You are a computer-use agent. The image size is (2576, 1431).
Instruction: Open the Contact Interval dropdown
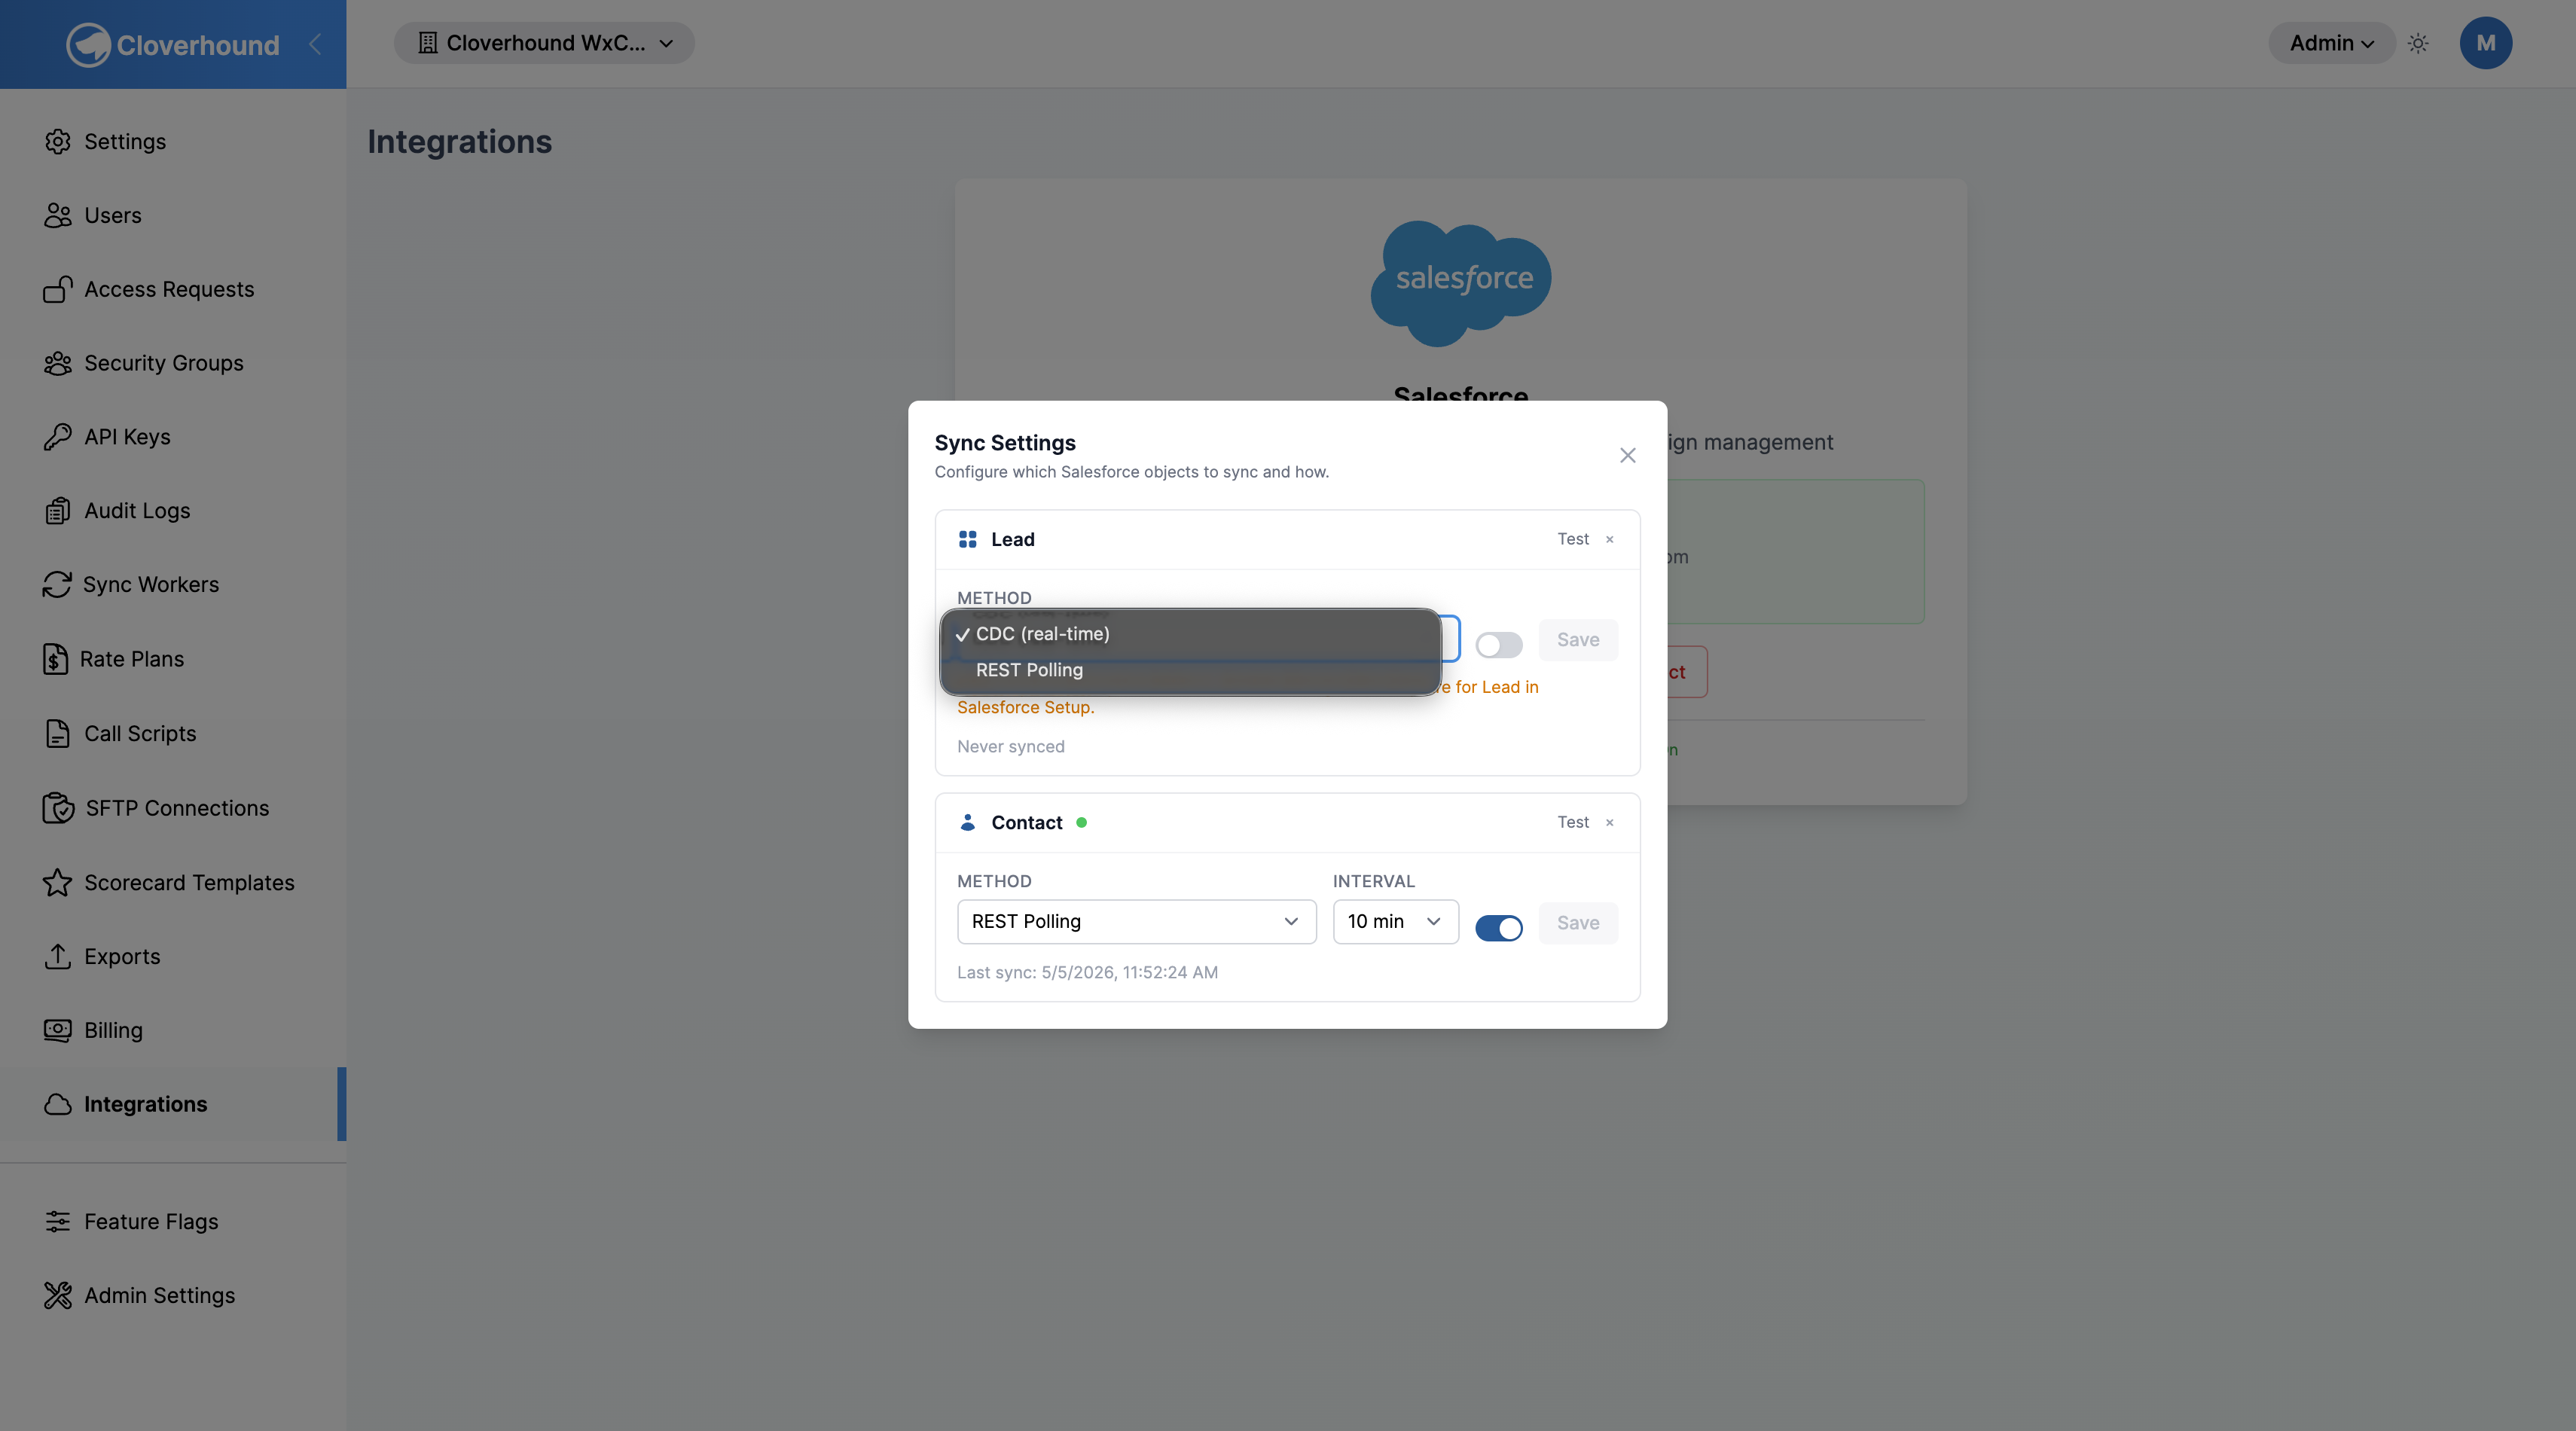click(1396, 921)
